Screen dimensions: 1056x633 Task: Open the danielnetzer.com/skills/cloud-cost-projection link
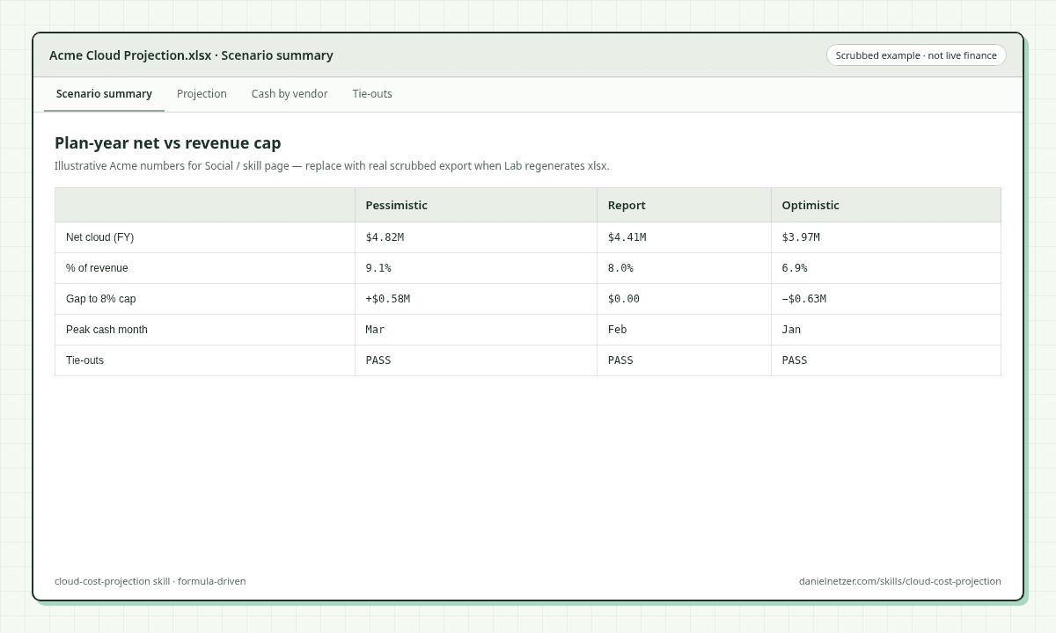click(899, 581)
